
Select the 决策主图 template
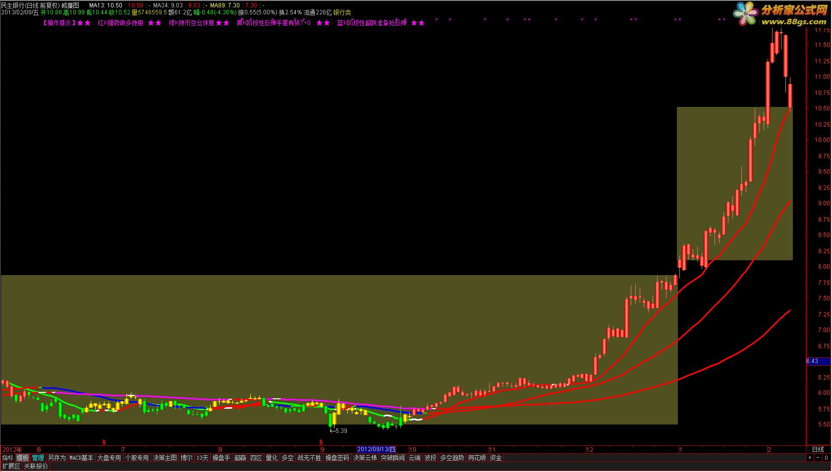(x=165, y=458)
